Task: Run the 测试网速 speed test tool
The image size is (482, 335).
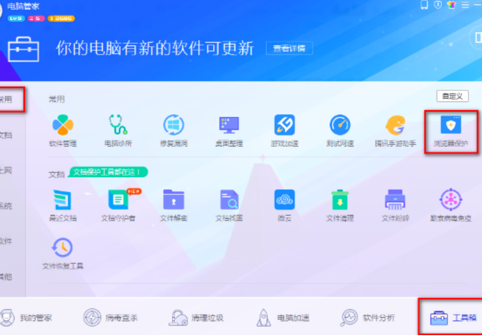Action: [x=340, y=131]
